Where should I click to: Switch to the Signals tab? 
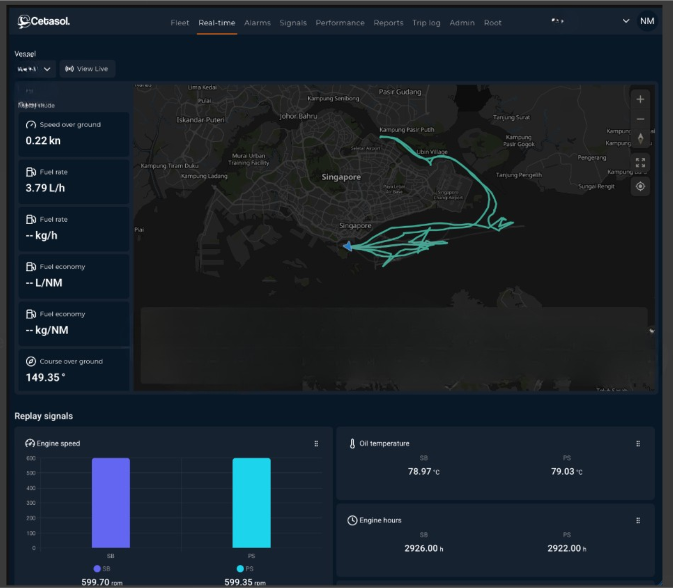tap(293, 23)
